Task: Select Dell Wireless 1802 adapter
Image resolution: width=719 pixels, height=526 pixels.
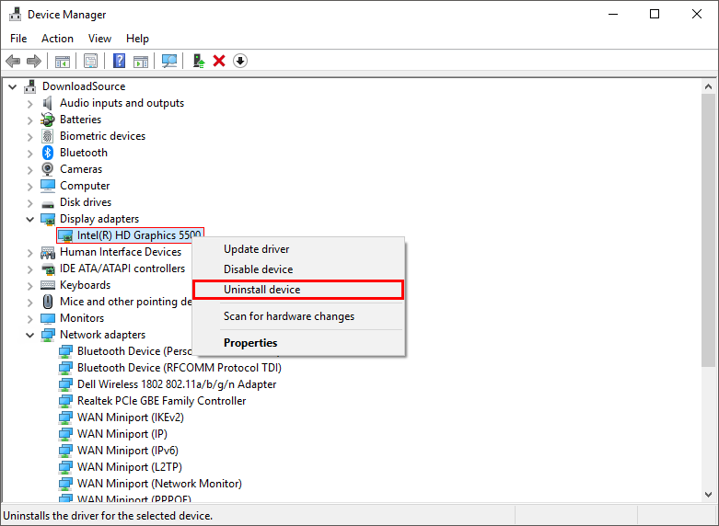Action: tap(177, 384)
